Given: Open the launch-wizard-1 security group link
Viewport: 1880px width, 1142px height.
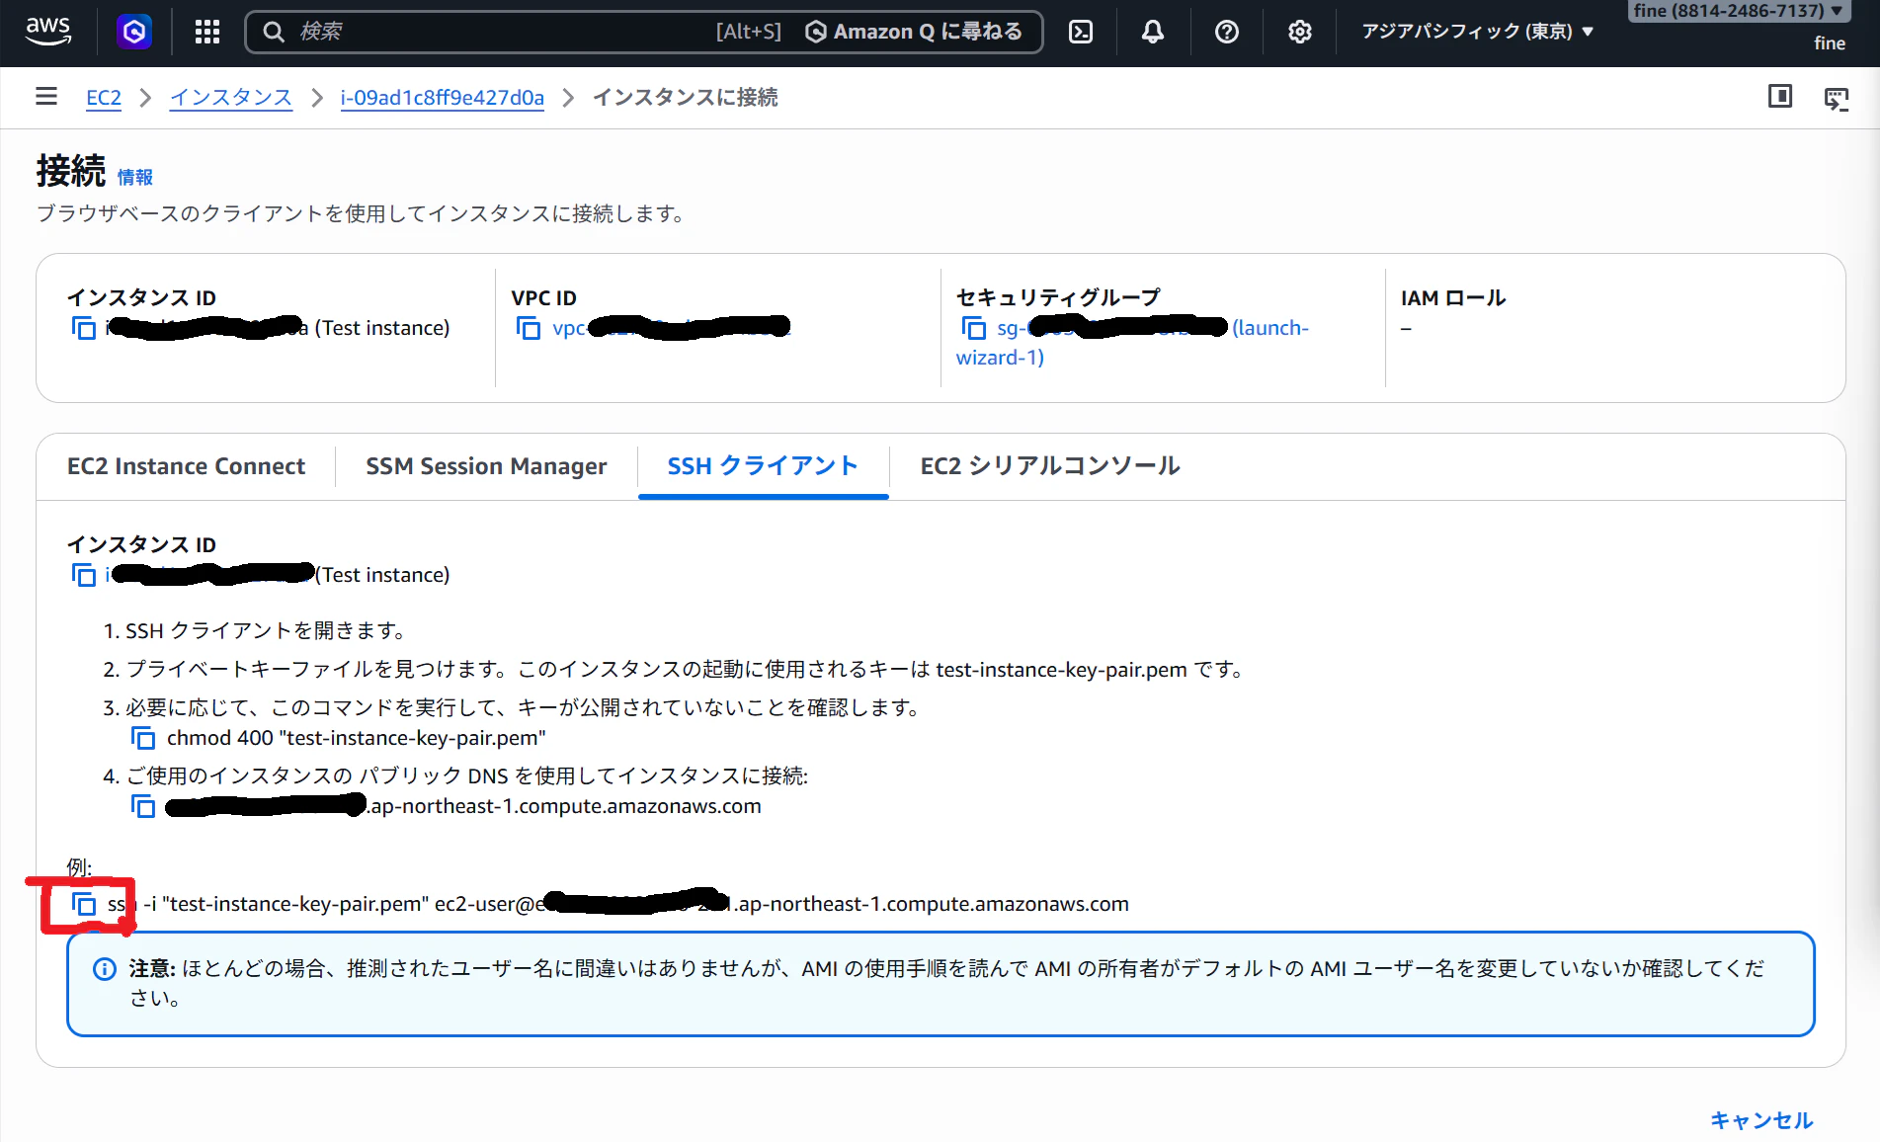Looking at the screenshot, I should [1132, 343].
